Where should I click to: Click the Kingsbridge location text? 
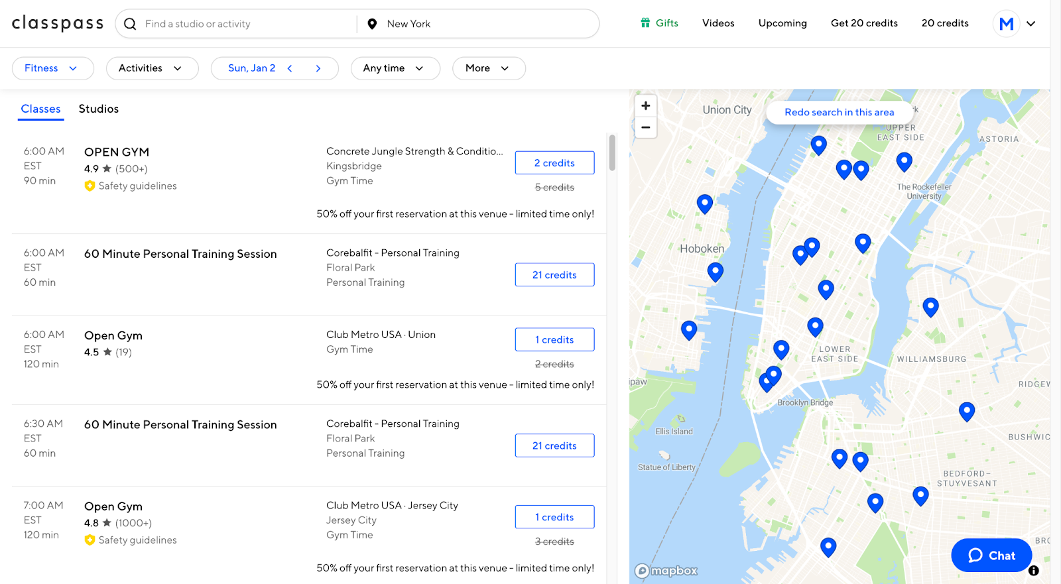click(x=354, y=166)
